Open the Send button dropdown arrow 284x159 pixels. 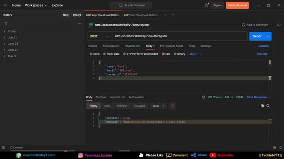(268, 36)
